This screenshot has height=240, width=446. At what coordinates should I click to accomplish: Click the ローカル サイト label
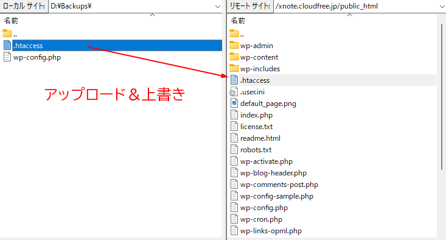[x=24, y=6]
